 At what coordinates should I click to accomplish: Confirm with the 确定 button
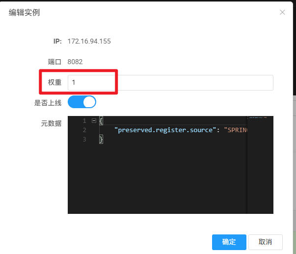pos(229,242)
